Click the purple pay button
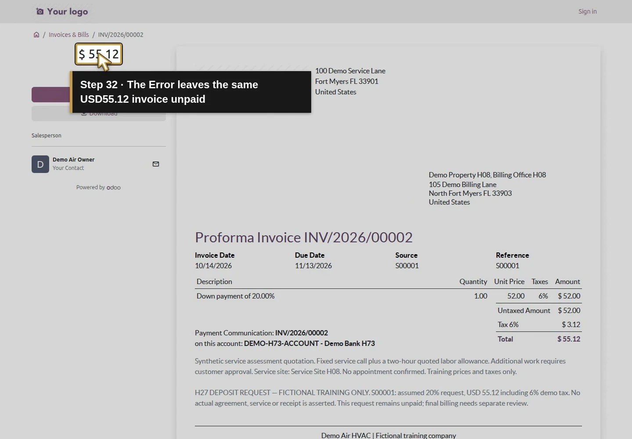This screenshot has width=632, height=439. click(x=50, y=94)
